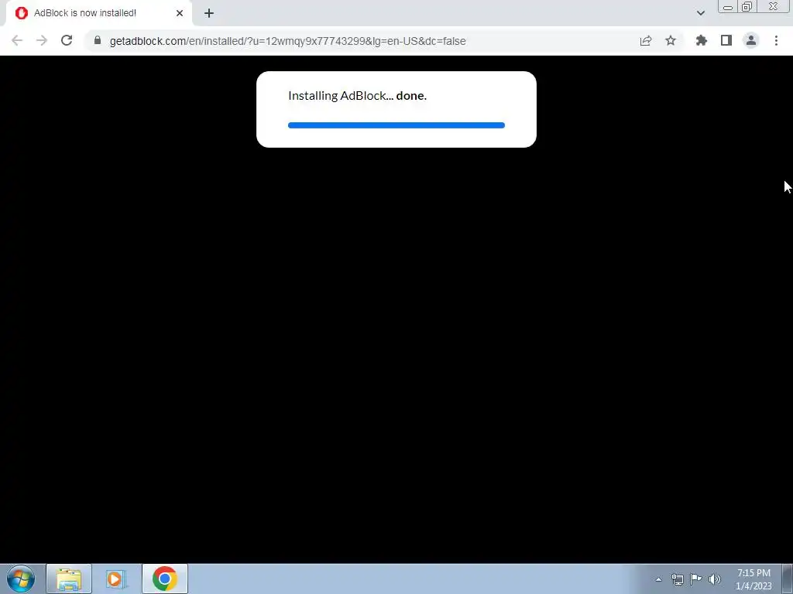The height and width of the screenshot is (594, 793).
Task: Click the browser forward arrow
Action: (42, 41)
